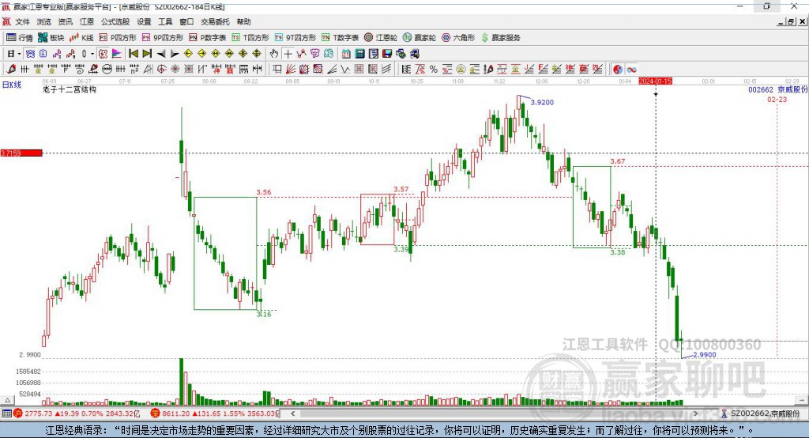809x438 pixels.
Task: Select the red pen drawing tool
Action: [x=11, y=70]
